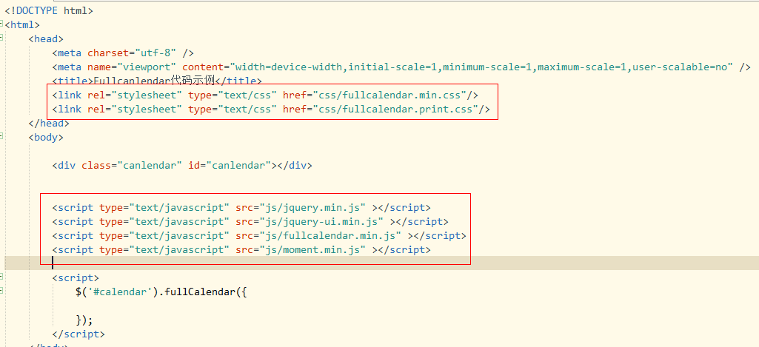Screen dimensions: 759x347
Task: Click the opening body tag text
Action: coord(46,138)
